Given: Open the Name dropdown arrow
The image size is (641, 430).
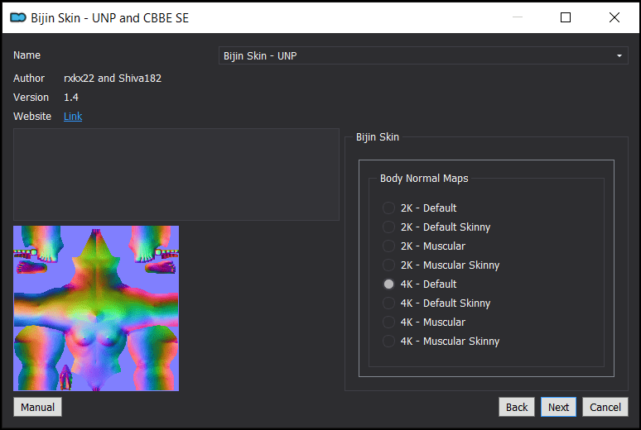Looking at the screenshot, I should point(619,55).
